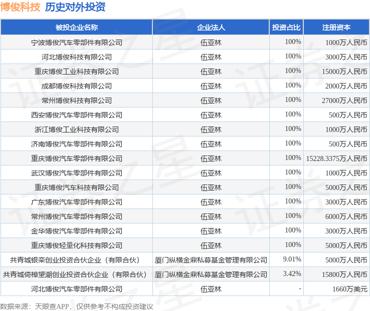The width and height of the screenshot is (370, 311).
Task: Select 常州博俊汽车零部件有限公司 company name
Action: [77, 216]
